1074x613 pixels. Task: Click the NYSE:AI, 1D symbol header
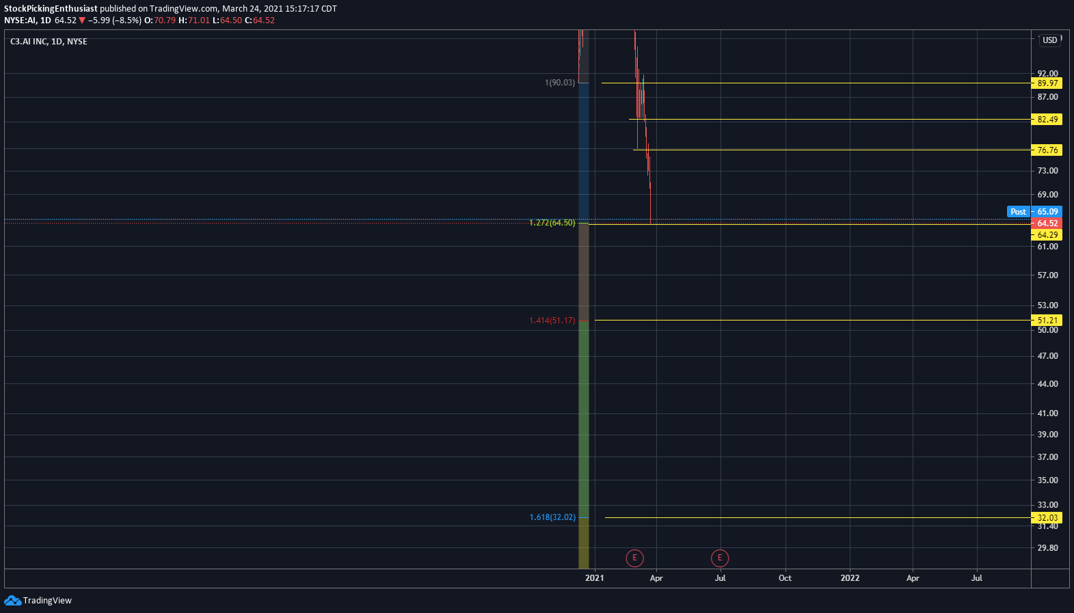click(27, 21)
